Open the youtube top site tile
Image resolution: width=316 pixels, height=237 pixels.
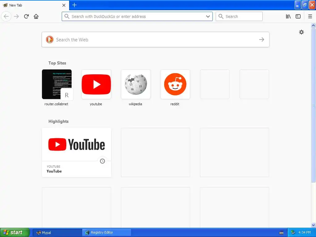pos(96,84)
